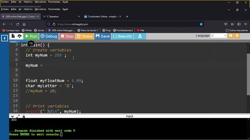Click the console clear icon
Viewport: 250px width, 140px height.
[x=23, y=117]
